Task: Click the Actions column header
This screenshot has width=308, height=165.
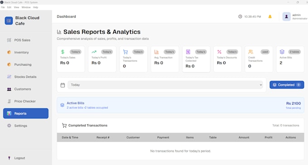Action: [291, 137]
